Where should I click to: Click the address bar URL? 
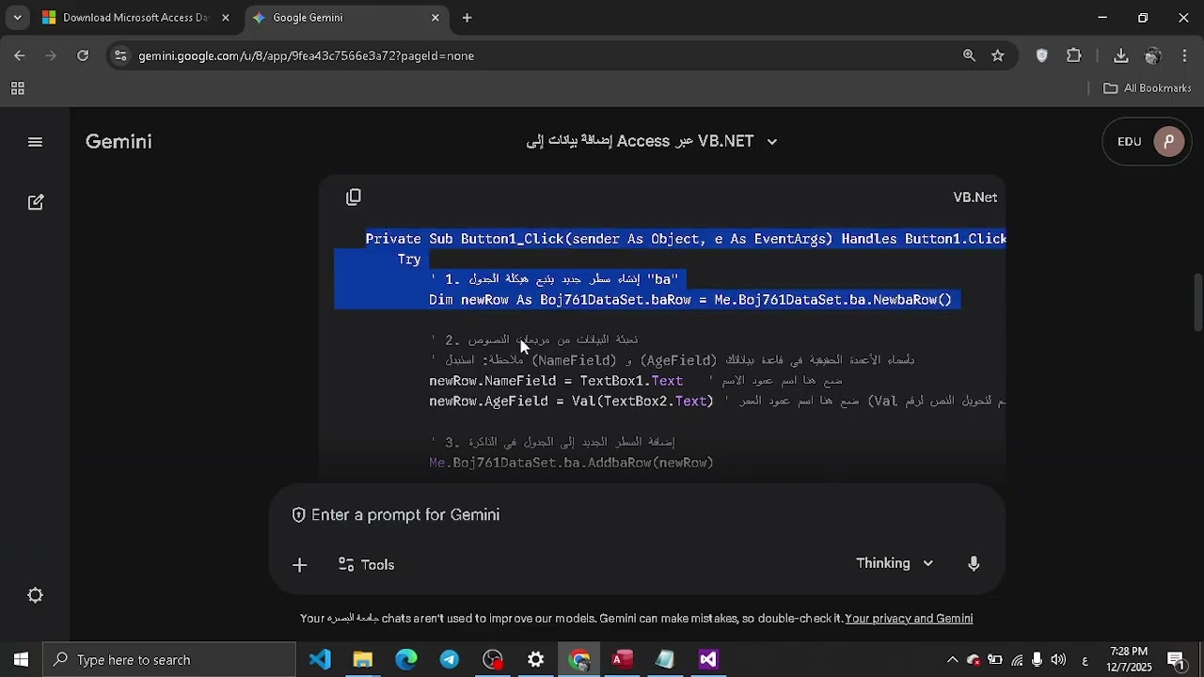click(x=306, y=56)
